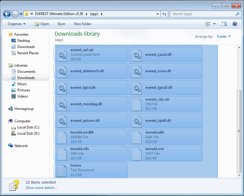Expand the arrow after {app} breadcrumb

coord(101,14)
